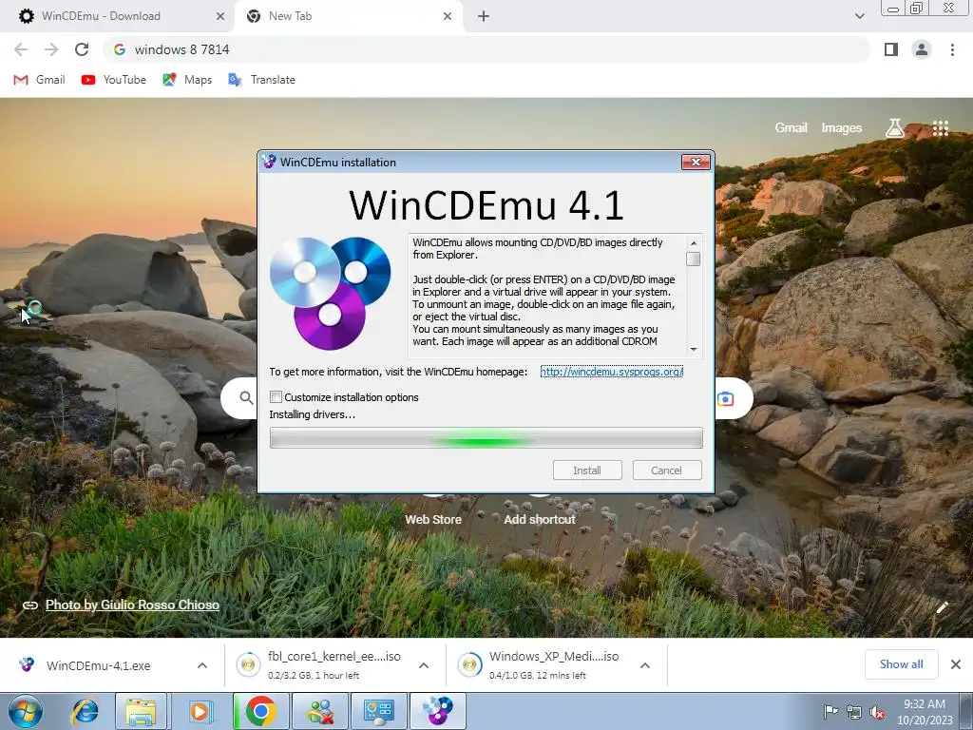Click the Add shortcut tile
The width and height of the screenshot is (973, 730).
(540, 519)
